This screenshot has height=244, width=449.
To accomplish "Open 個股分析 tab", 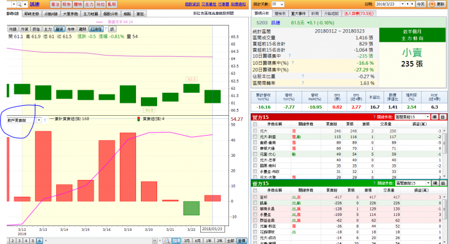I will [x=110, y=14].
